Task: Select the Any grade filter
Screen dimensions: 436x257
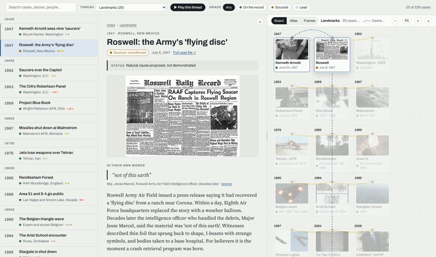Action: [229, 8]
